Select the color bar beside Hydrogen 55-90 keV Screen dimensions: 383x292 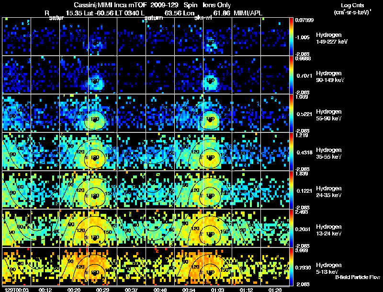click(291, 114)
